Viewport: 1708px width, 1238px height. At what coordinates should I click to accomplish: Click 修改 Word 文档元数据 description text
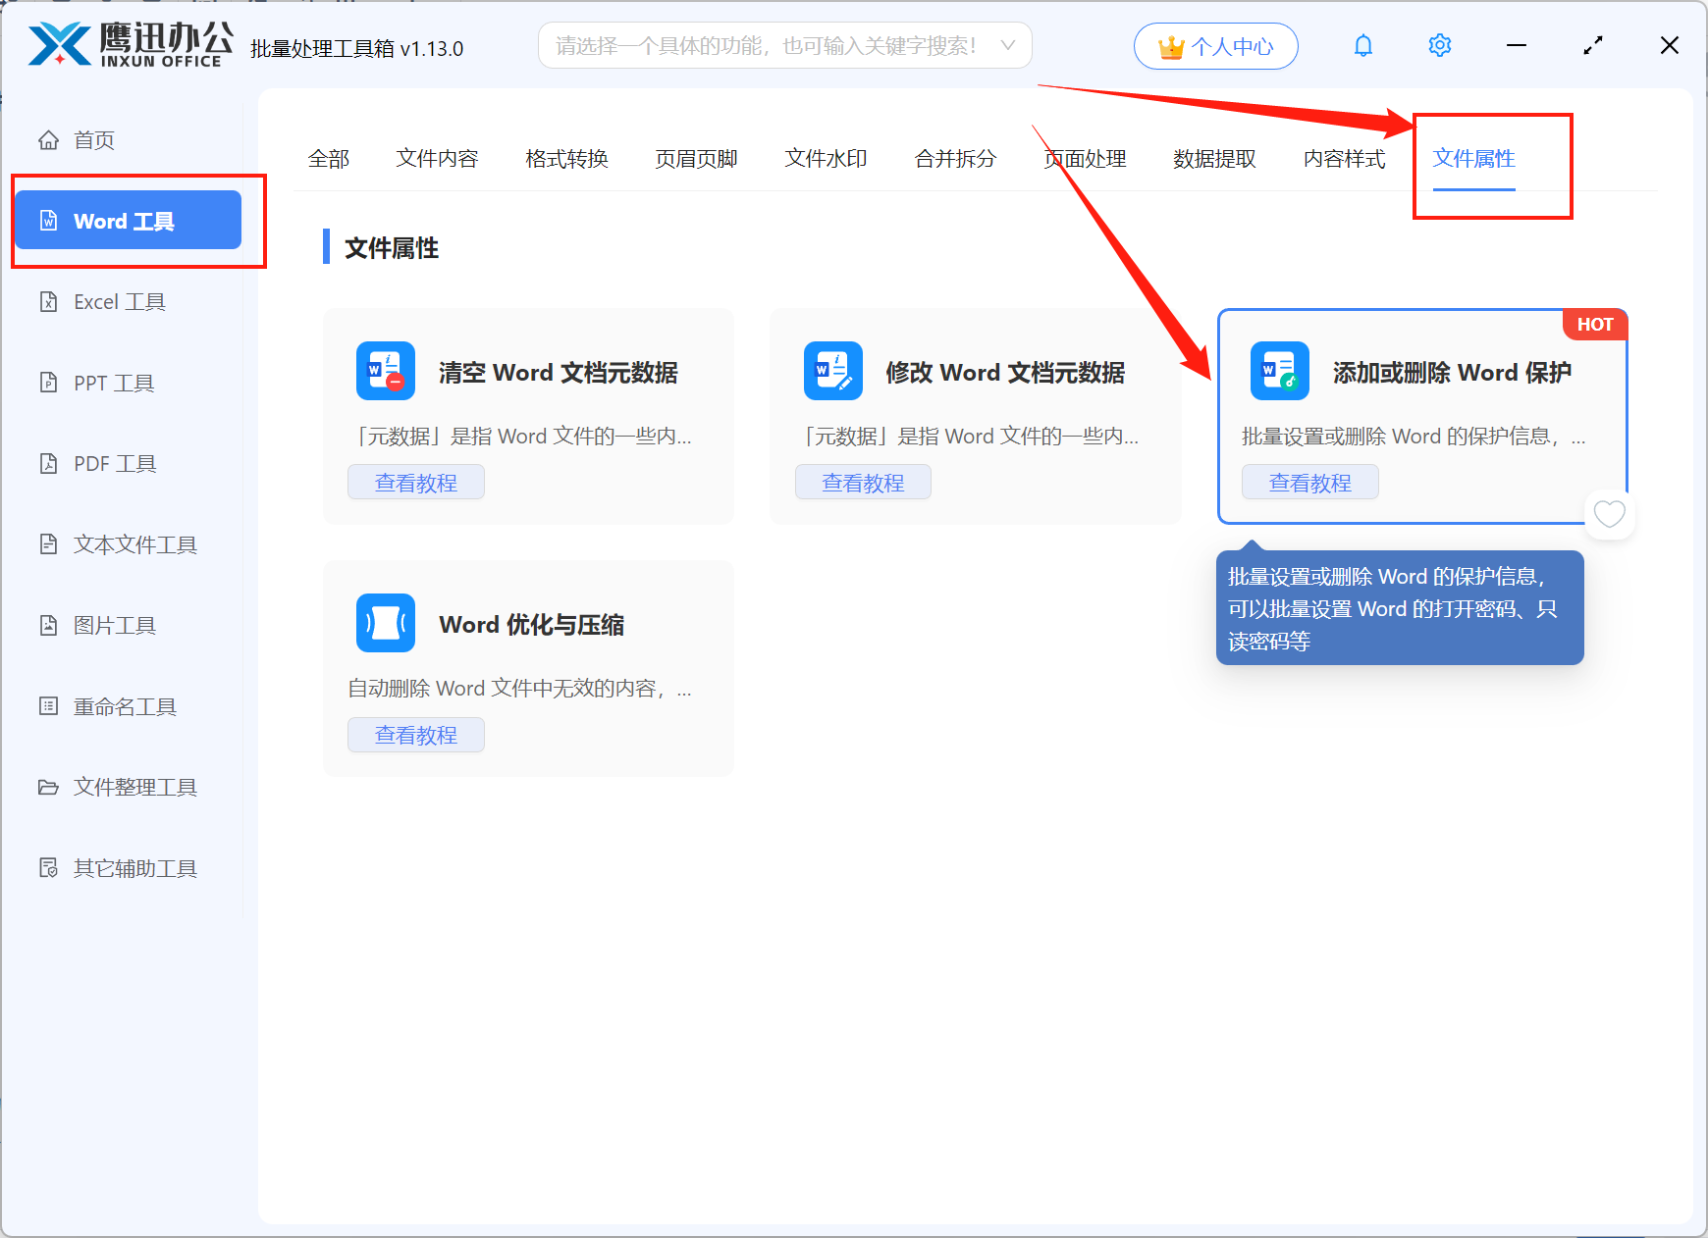click(970, 437)
